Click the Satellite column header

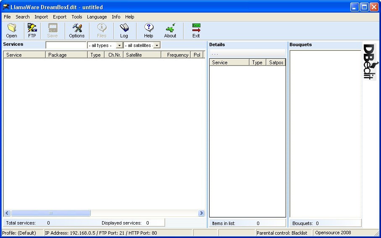pos(142,55)
